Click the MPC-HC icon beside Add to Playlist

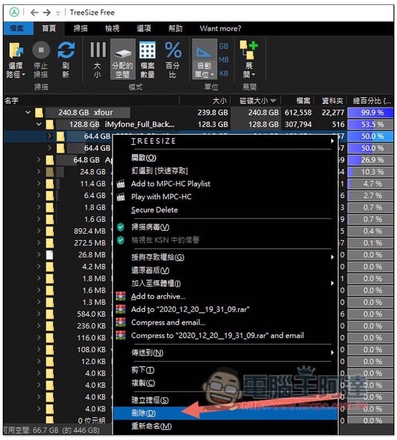click(121, 184)
